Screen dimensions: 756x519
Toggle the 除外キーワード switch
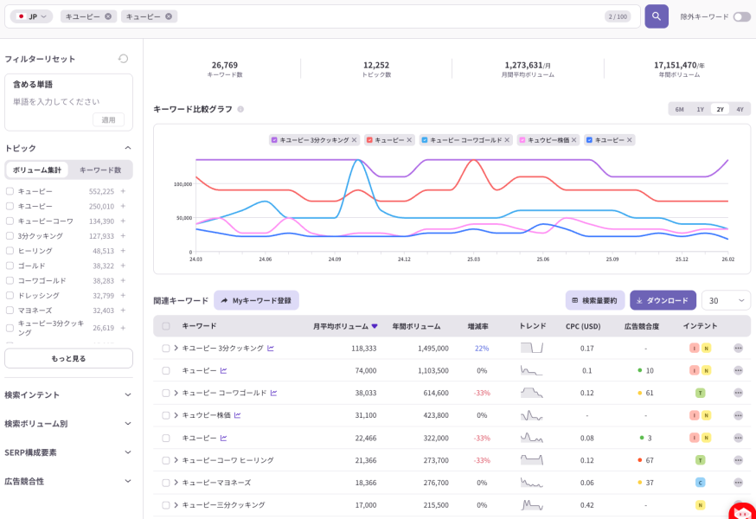741,16
